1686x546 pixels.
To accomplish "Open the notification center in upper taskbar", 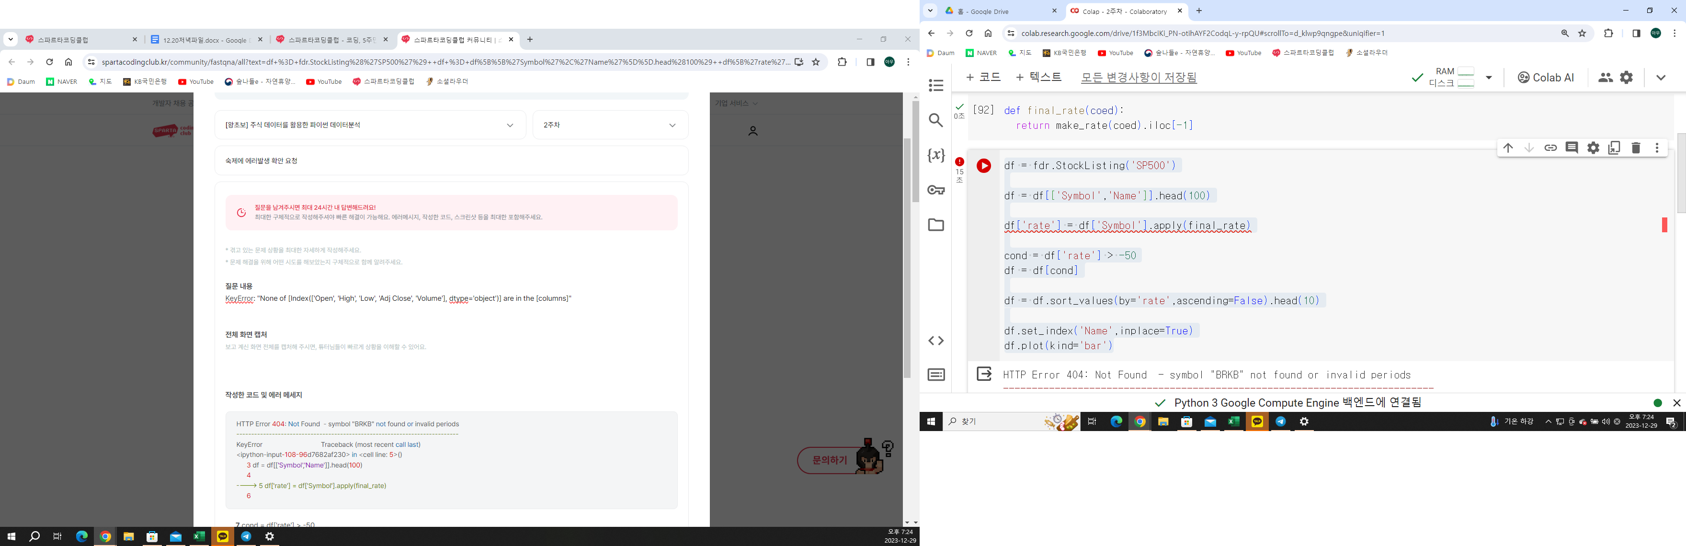I will pos(1671,421).
